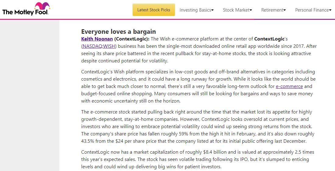Click the paragraph starting "ContextLogic's Wish platform"
Image resolution: width=335 pixels, height=171 pixels.
point(198,86)
